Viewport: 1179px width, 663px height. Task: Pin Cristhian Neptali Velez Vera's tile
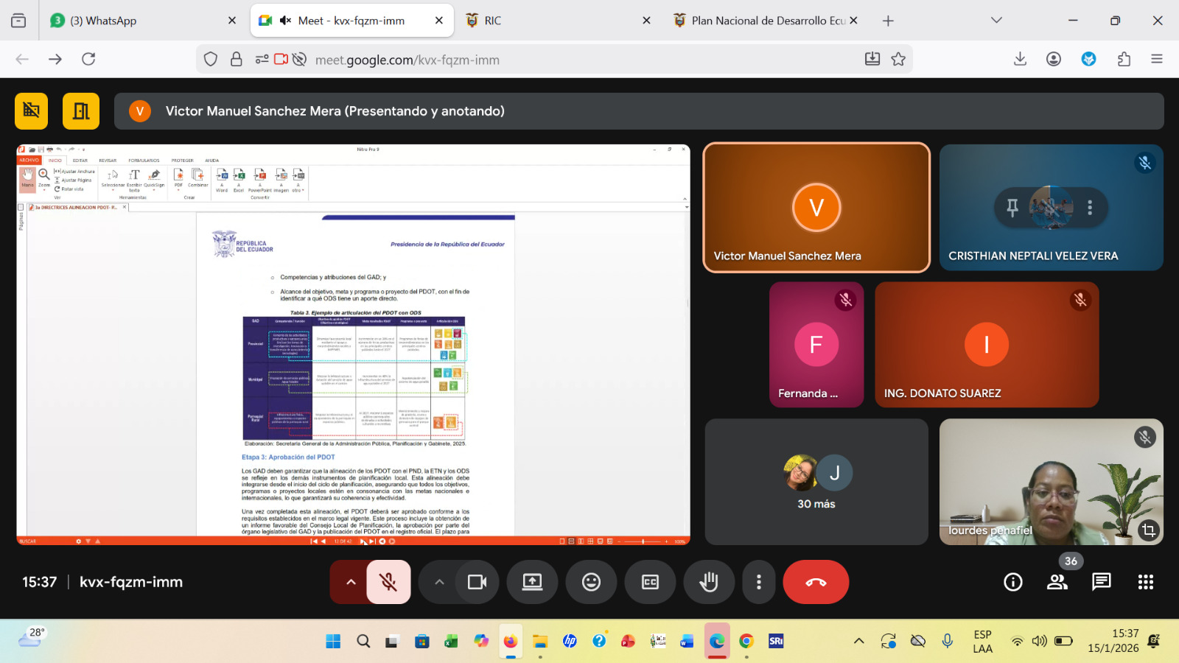[1012, 208]
